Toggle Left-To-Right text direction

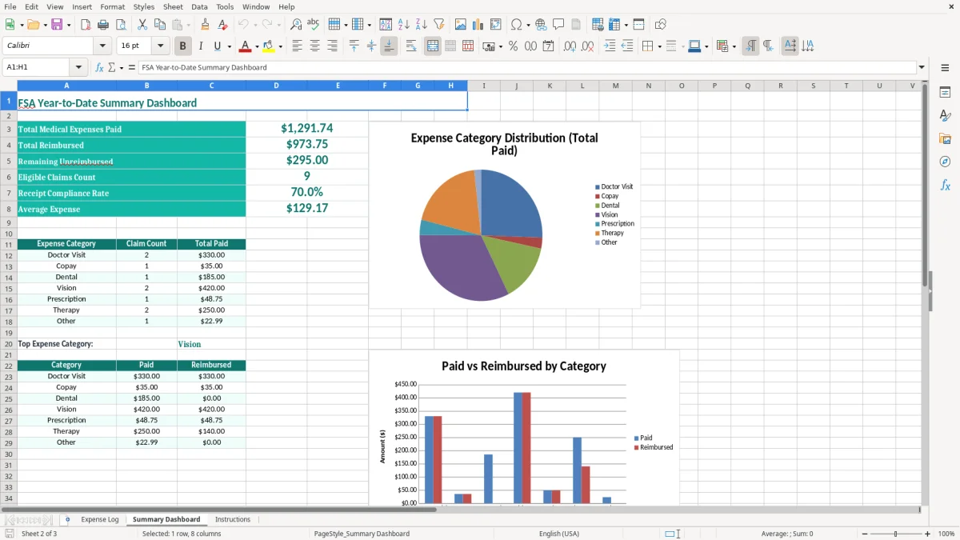pos(750,46)
